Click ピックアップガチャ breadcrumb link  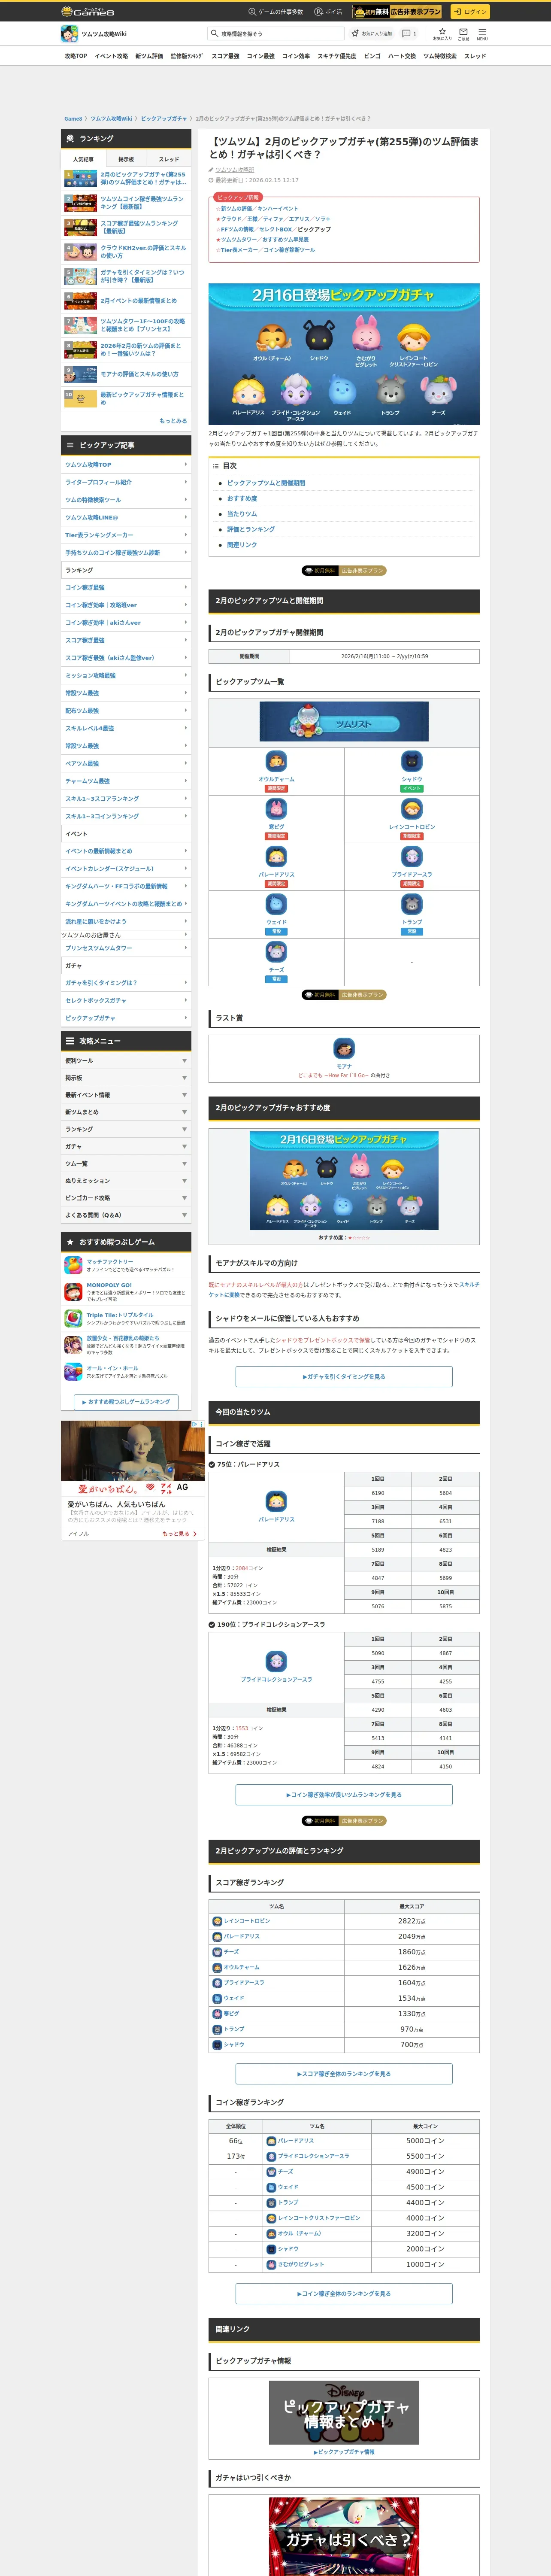pos(164,119)
